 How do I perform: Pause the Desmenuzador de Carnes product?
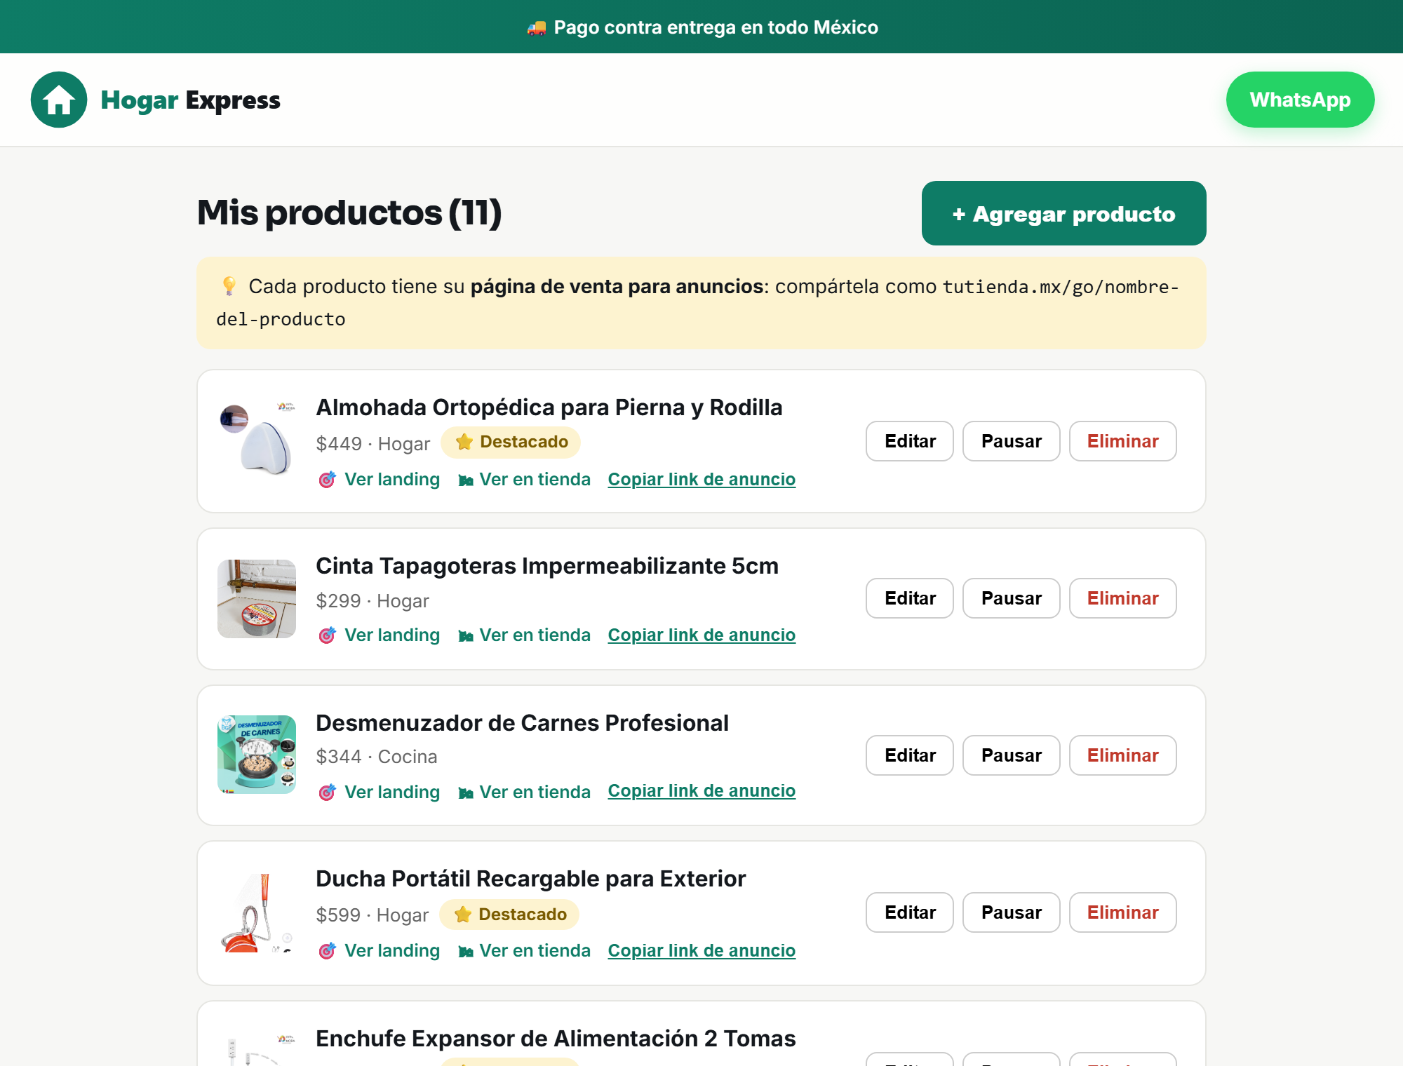pos(1011,755)
